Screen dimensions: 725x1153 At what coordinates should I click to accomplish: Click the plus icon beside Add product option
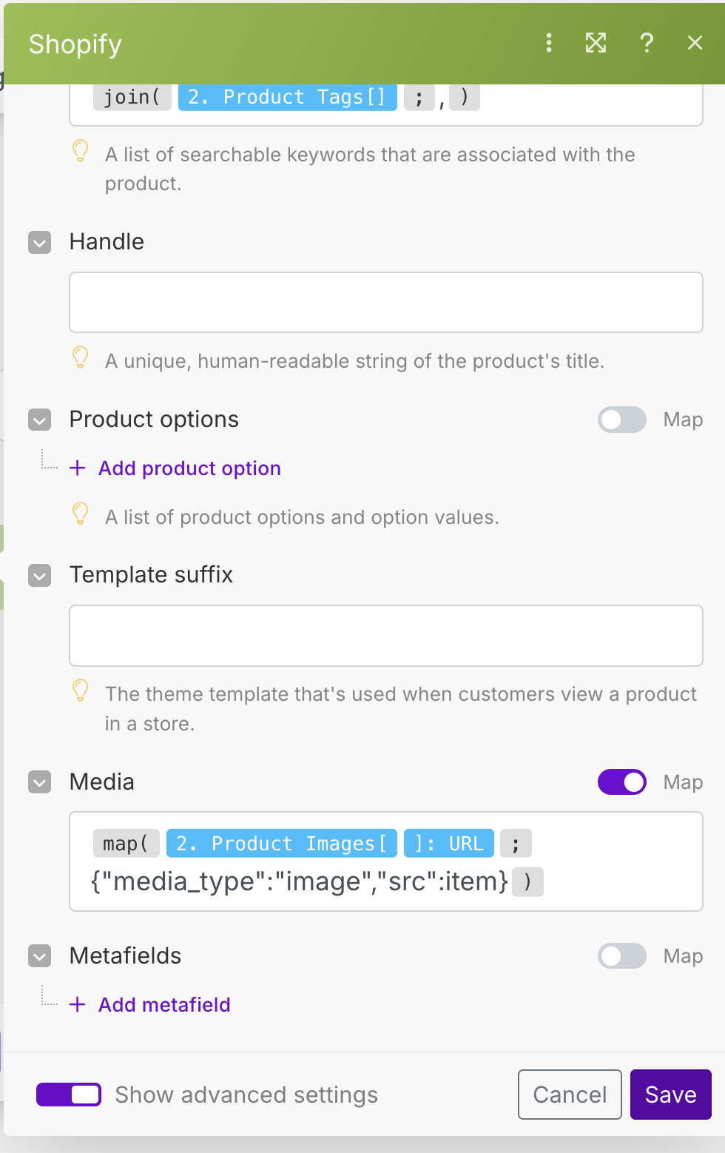78,468
